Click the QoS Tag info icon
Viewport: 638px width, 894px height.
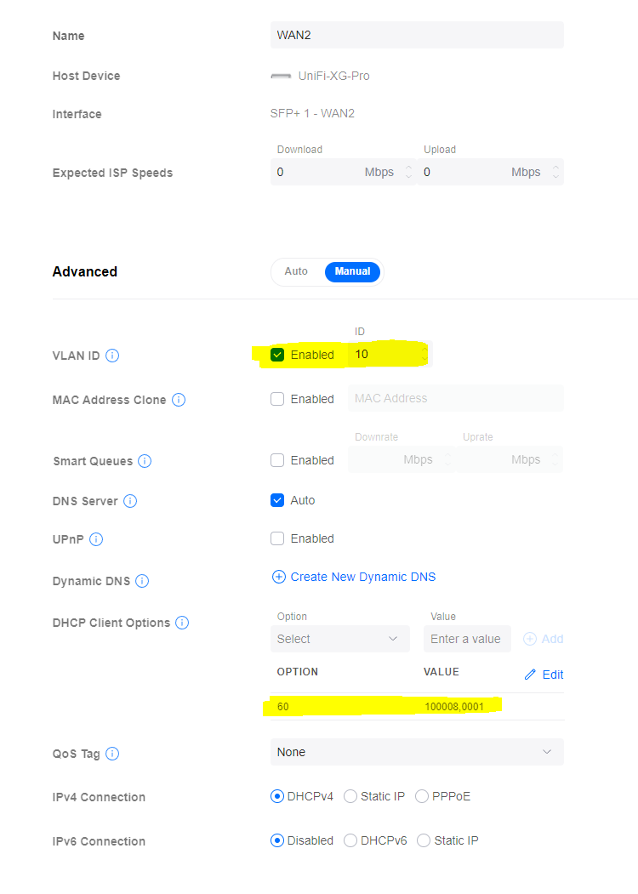click(x=112, y=754)
